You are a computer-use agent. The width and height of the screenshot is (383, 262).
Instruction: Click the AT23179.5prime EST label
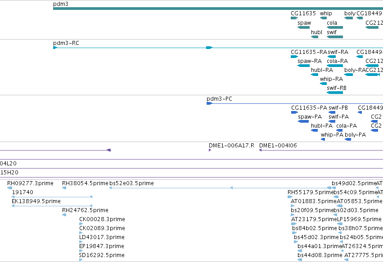(314, 219)
